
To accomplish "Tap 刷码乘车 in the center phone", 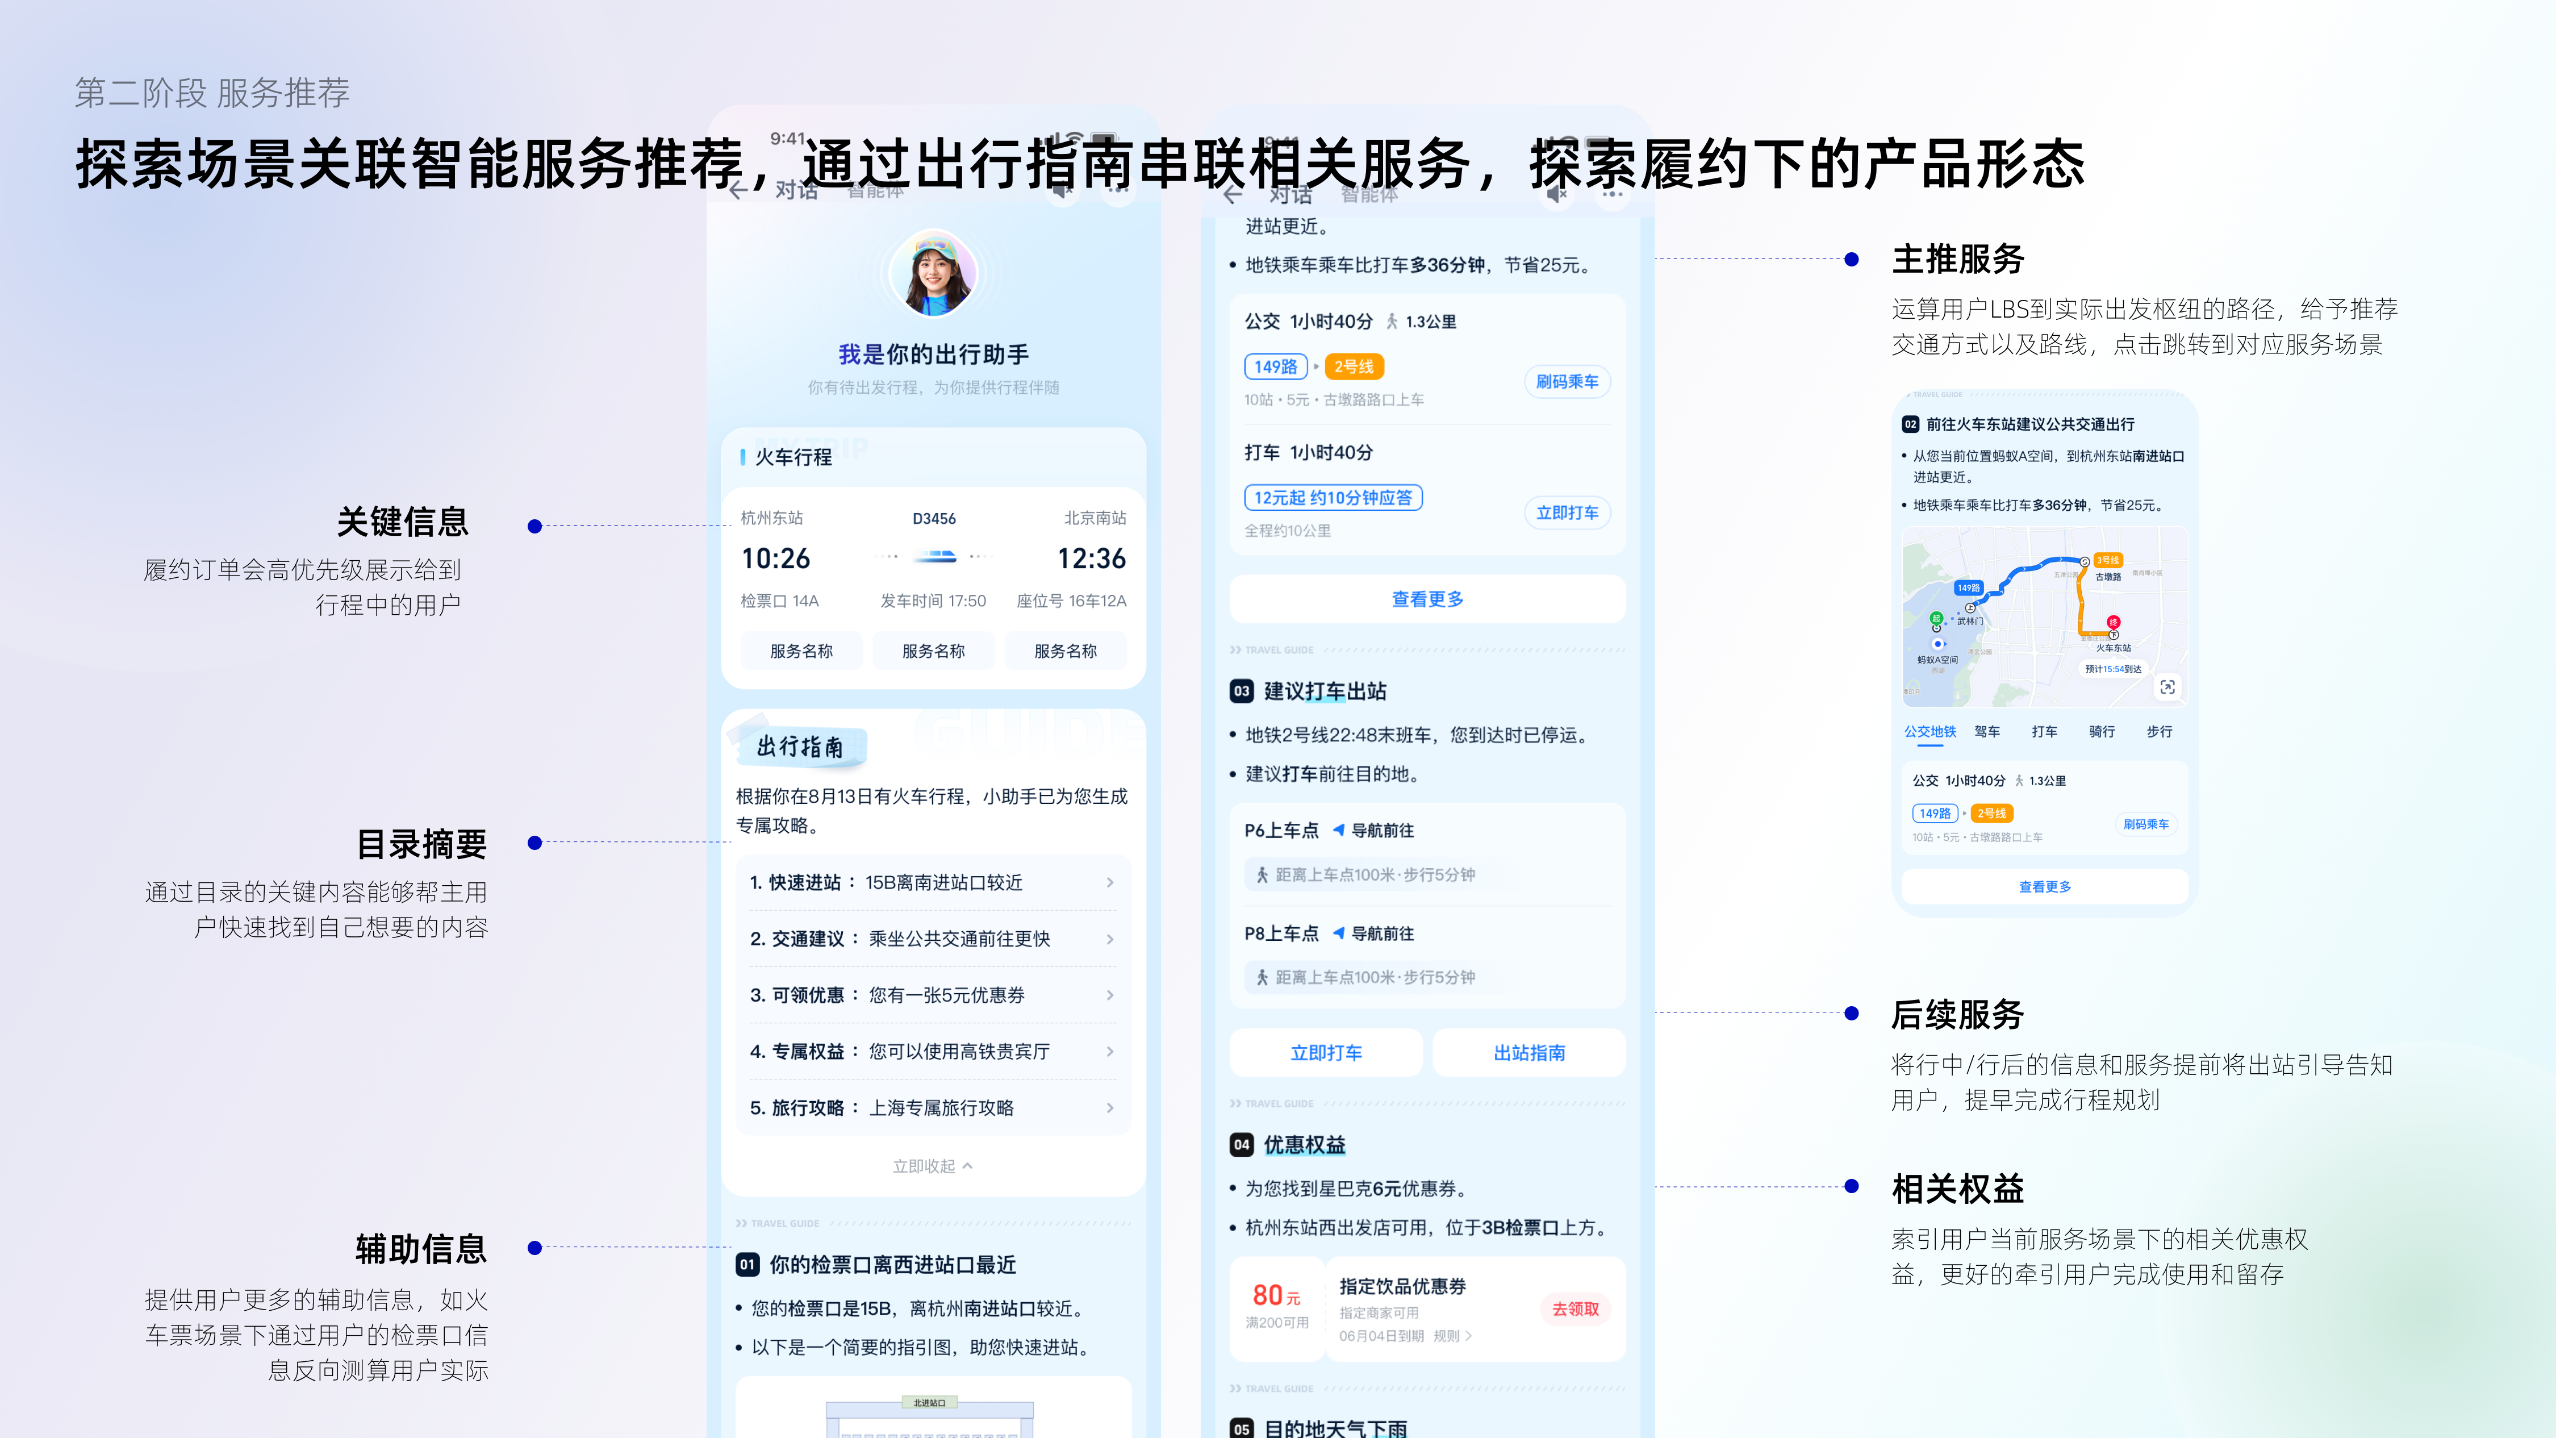I will 1567,382.
